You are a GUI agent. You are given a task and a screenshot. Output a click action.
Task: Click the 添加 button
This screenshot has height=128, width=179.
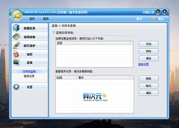pos(148,44)
